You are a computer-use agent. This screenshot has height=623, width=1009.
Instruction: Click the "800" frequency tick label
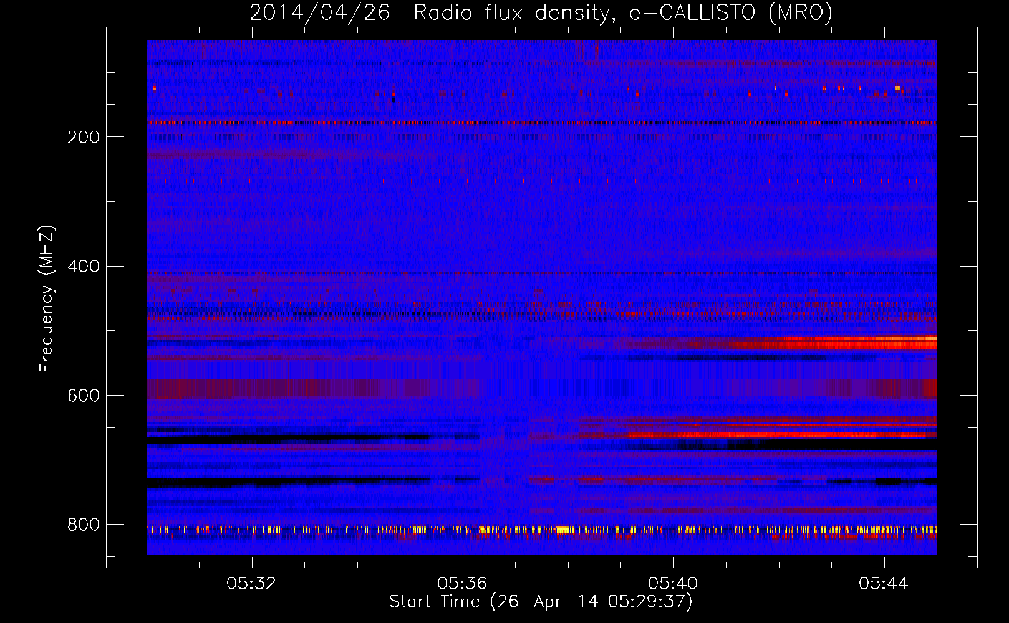coord(84,525)
